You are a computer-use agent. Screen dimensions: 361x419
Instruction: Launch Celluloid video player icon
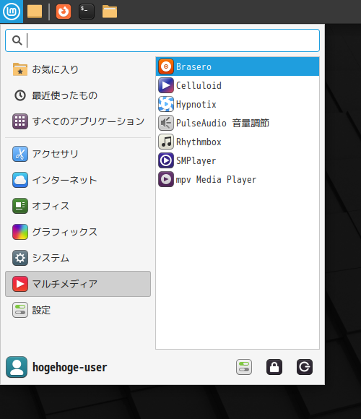click(166, 85)
